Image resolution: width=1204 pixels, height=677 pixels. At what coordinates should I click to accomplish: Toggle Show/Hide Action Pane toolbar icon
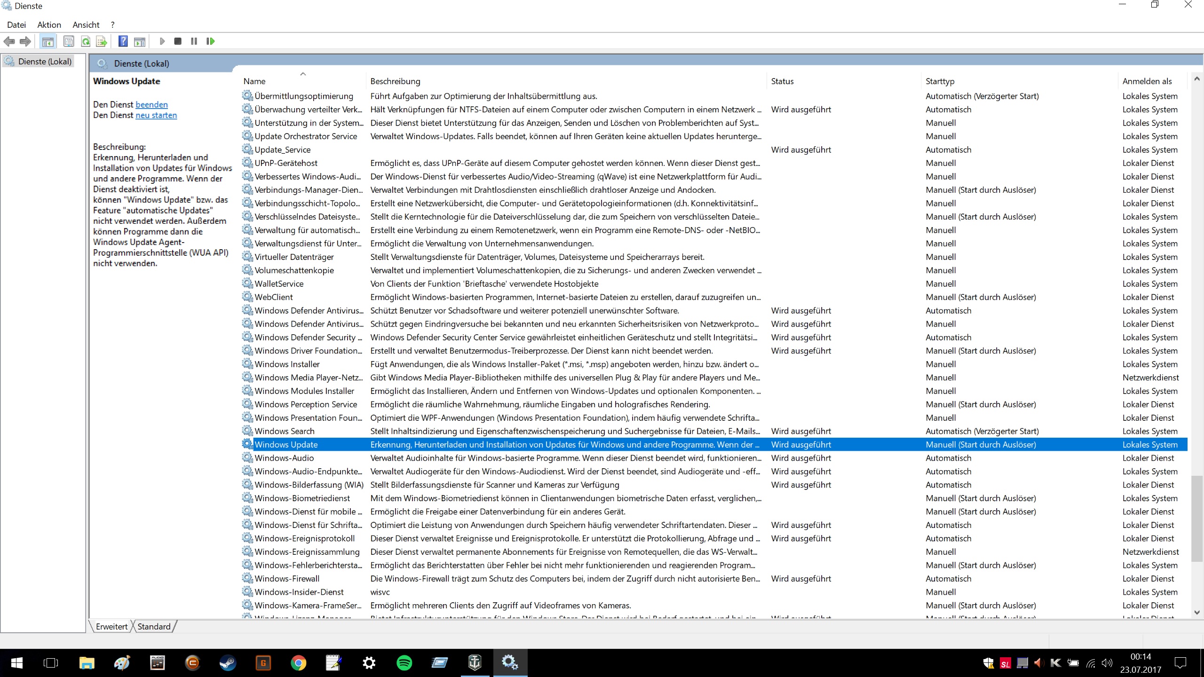pyautogui.click(x=140, y=41)
